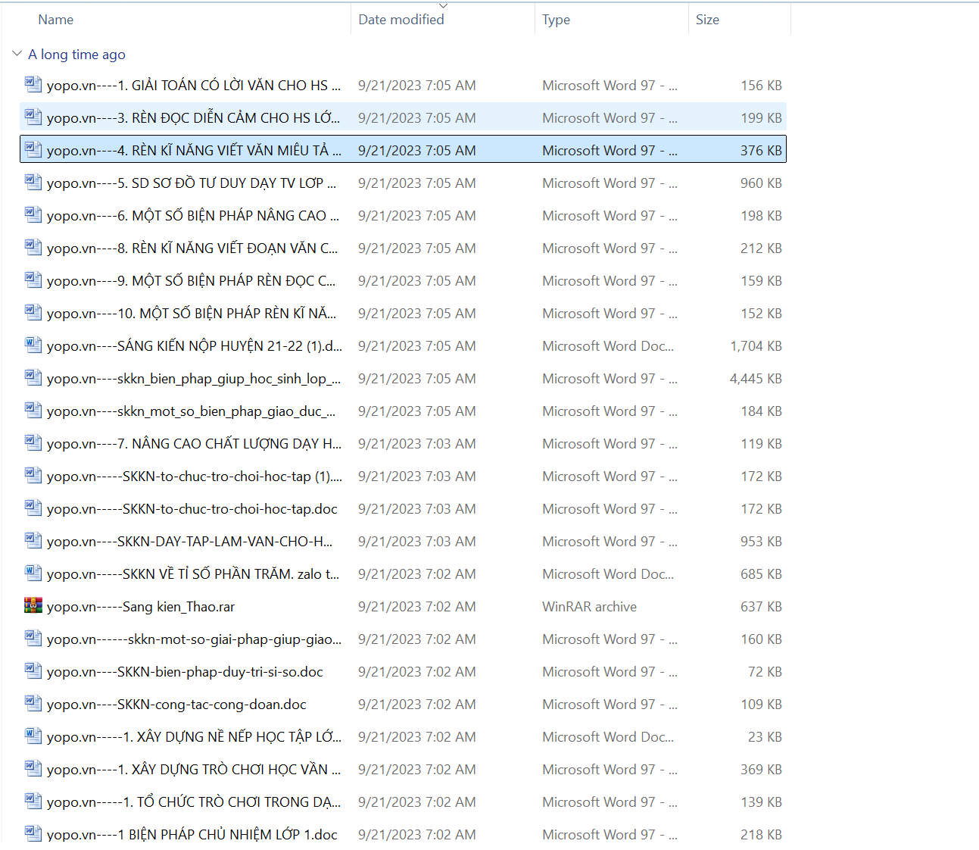Click Word icon of 'skkn-mot-so-giai-phap-giup-giao' file
The width and height of the screenshot is (979, 850).
pyautogui.click(x=33, y=638)
